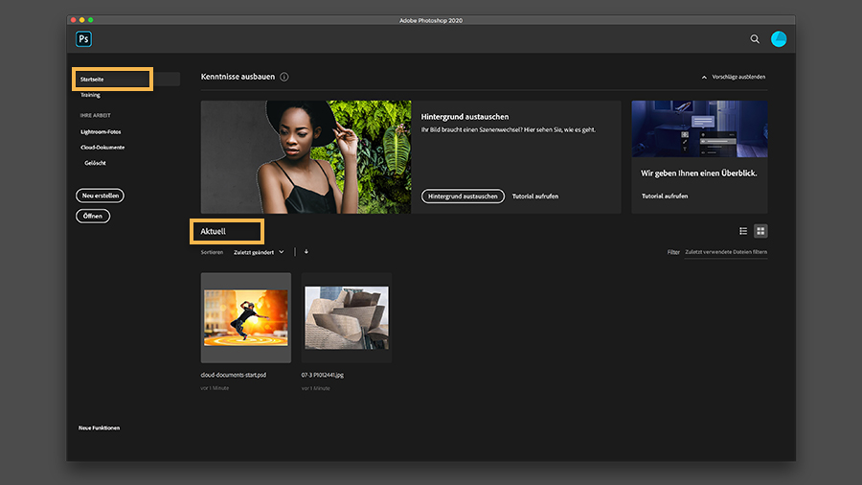862x485 pixels.
Task: Click the blue overview tutorial image
Action: (x=699, y=128)
